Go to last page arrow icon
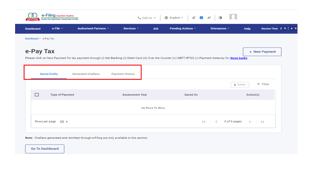The width and height of the screenshot is (315, 186). point(262,122)
